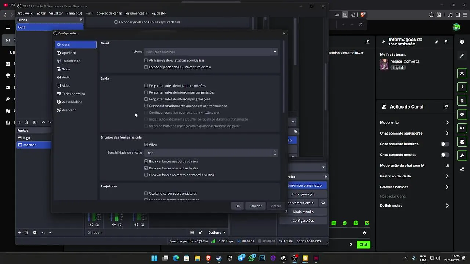Open source properties gear icon in Fontes
This screenshot has height=264, width=470.
coord(35,232)
